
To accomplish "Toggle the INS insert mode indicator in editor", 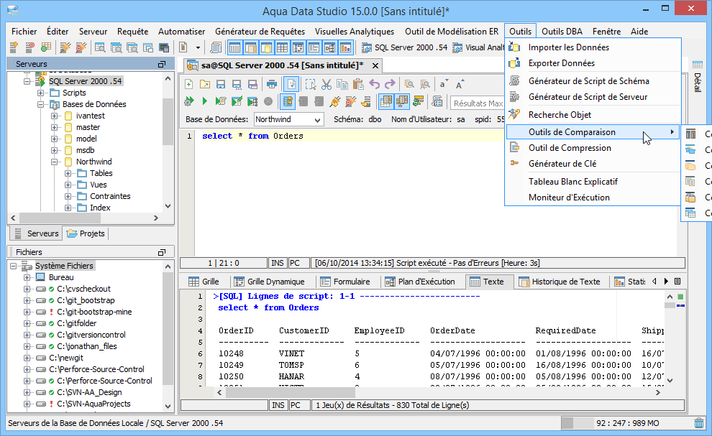I will [278, 263].
